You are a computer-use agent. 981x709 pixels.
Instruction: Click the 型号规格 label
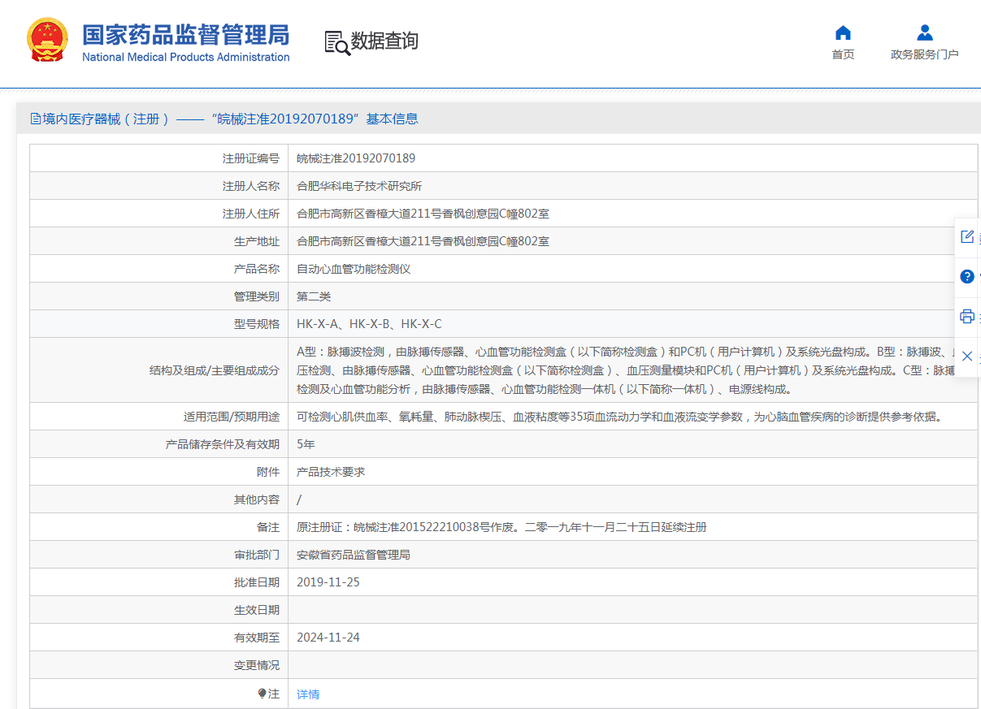click(x=257, y=324)
